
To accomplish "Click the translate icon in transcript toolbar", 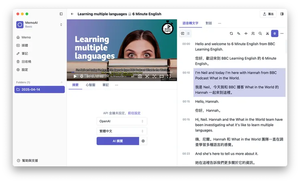I will 239,34.
